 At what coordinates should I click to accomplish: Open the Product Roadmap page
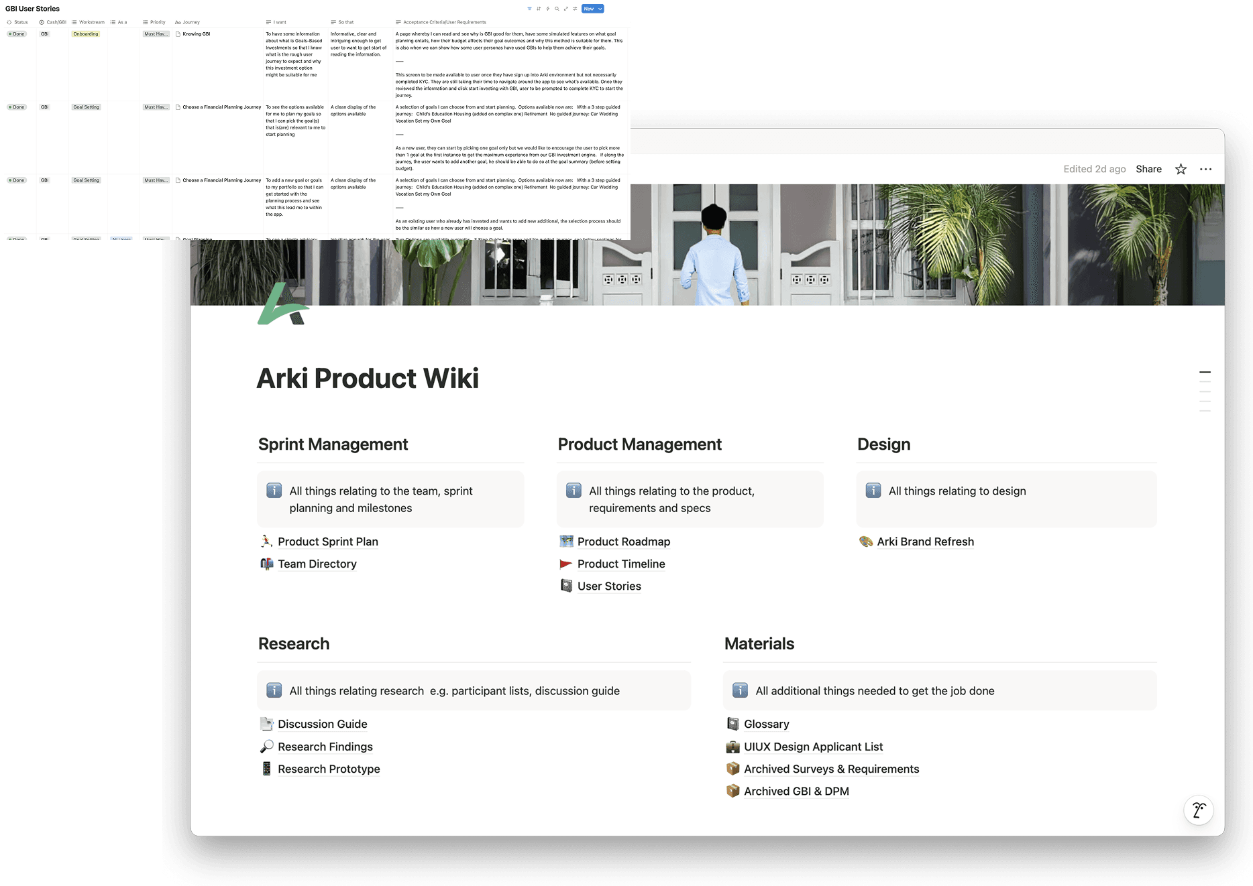pyautogui.click(x=624, y=542)
